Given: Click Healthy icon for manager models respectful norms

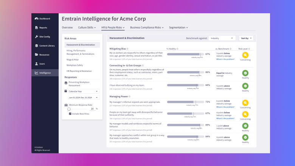Looking at the screenshot, I should pyautogui.click(x=245, y=126).
